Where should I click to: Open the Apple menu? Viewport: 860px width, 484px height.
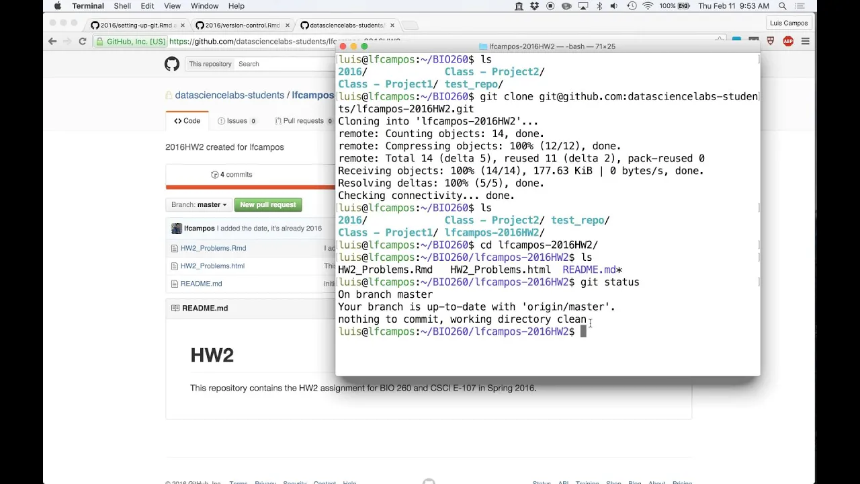pos(57,6)
